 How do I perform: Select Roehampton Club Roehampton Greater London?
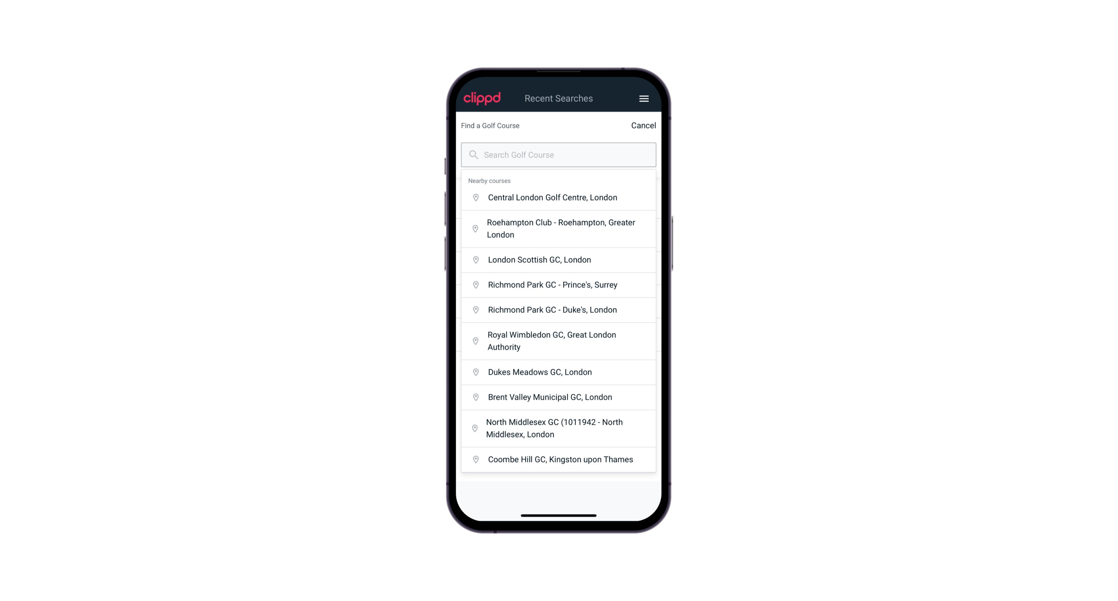(559, 229)
